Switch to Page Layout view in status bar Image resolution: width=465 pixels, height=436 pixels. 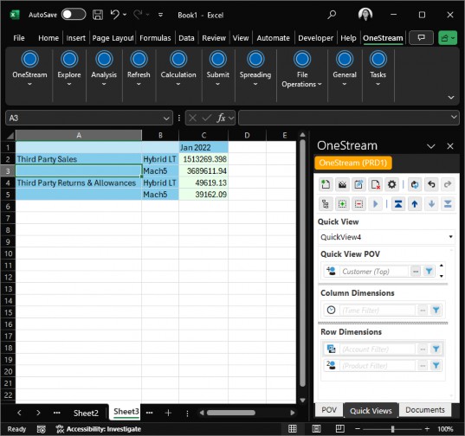316,428
